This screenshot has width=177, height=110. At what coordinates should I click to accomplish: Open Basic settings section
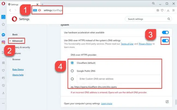pyautogui.click(x=15, y=34)
